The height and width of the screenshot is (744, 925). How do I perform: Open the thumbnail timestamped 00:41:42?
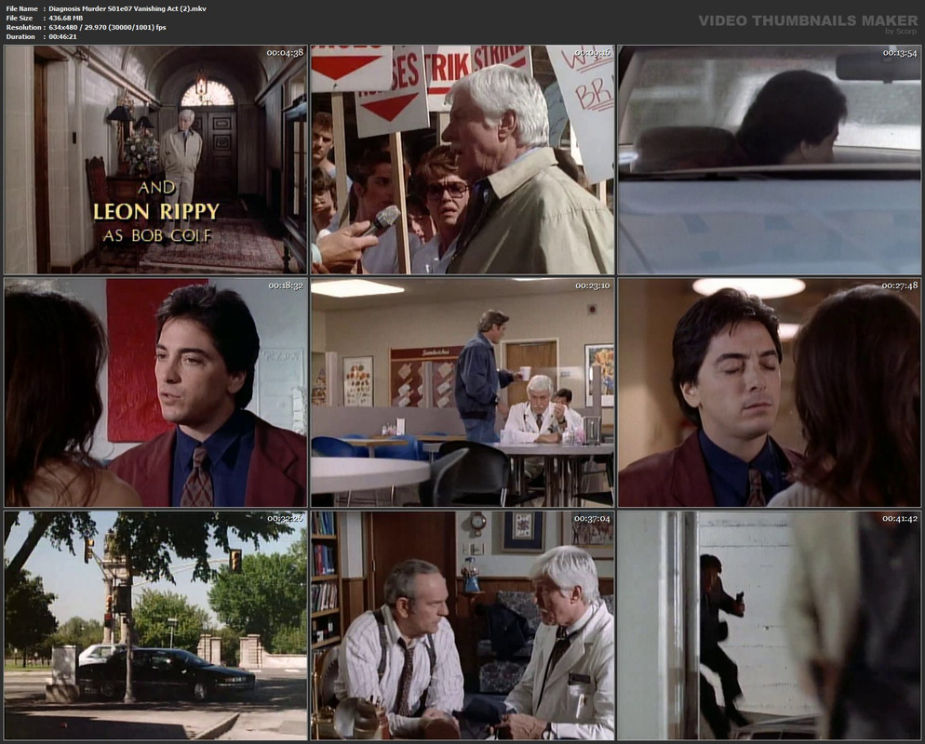click(x=770, y=626)
